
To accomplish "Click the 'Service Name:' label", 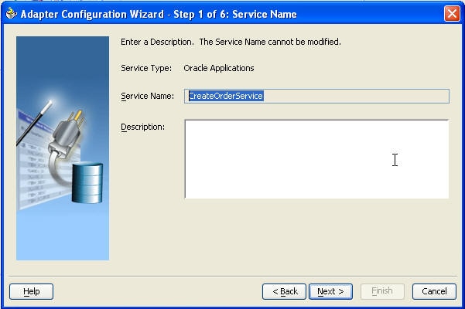I will tap(147, 97).
